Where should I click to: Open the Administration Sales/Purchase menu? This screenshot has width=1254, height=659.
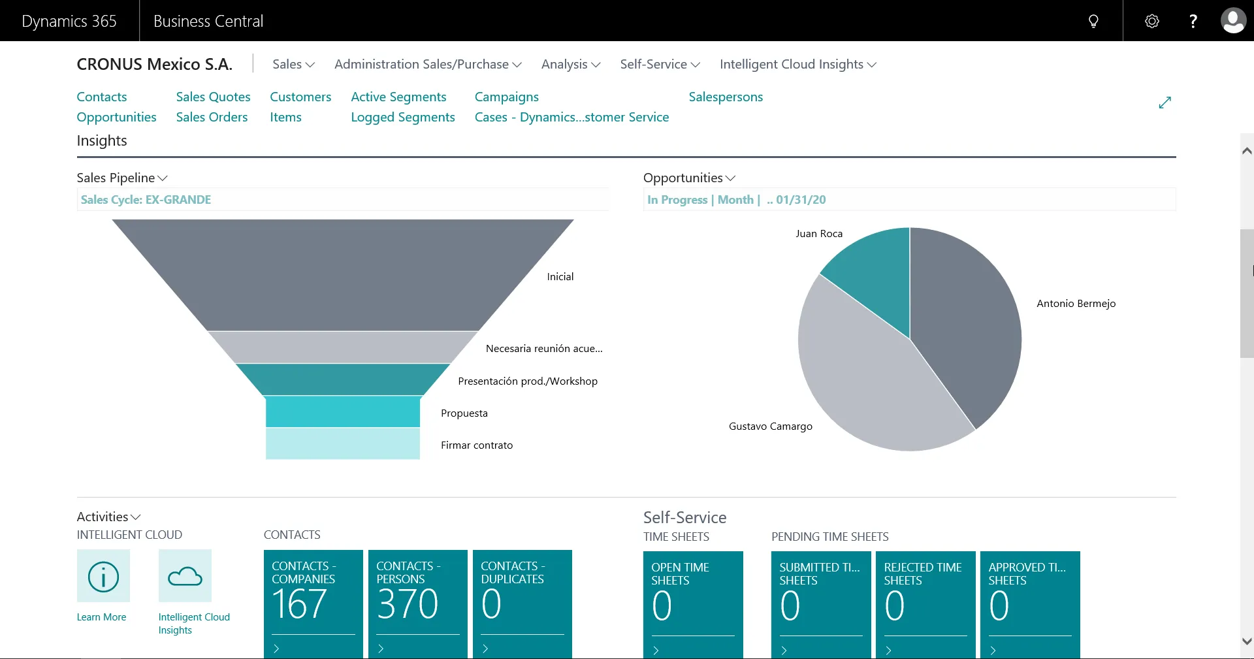(x=427, y=64)
